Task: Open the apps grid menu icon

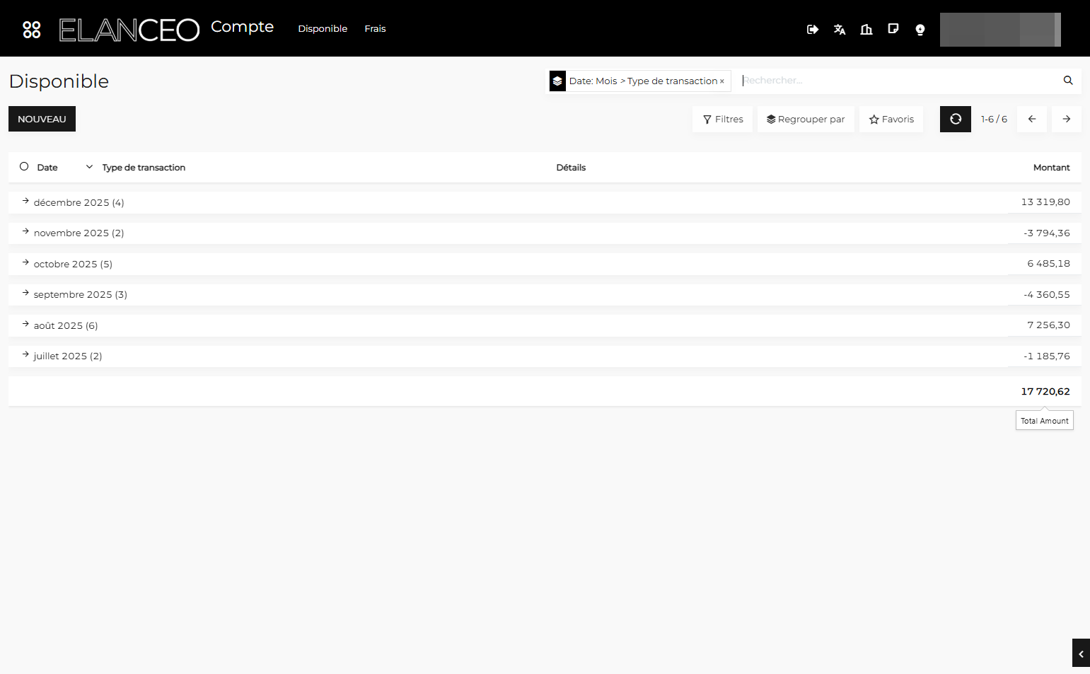Action: pyautogui.click(x=32, y=29)
